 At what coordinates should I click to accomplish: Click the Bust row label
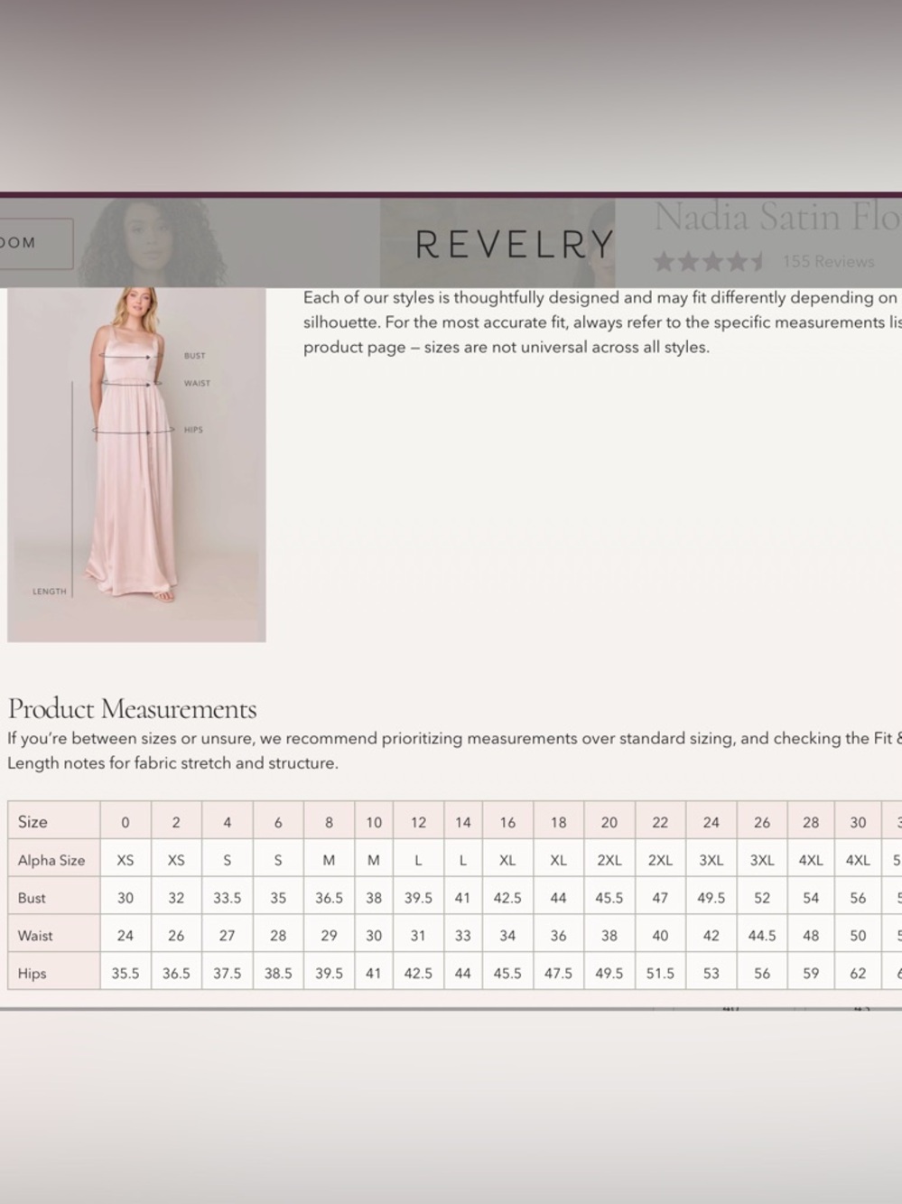tap(32, 899)
